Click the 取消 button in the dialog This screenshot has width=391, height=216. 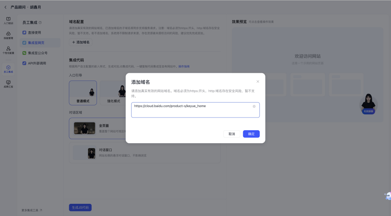point(232,134)
